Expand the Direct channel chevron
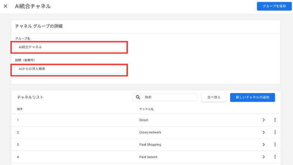Screen dimensions: 293x165 (263, 120)
